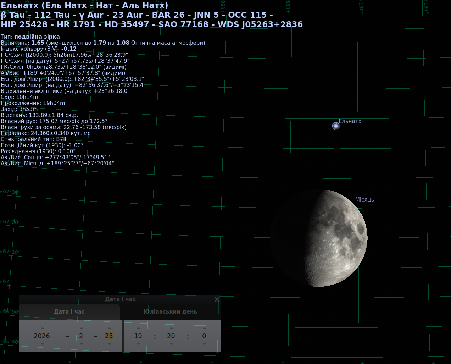The image size is (451, 364).
Task: Decrease the hour 19 with down arrow
Action: click(x=138, y=344)
